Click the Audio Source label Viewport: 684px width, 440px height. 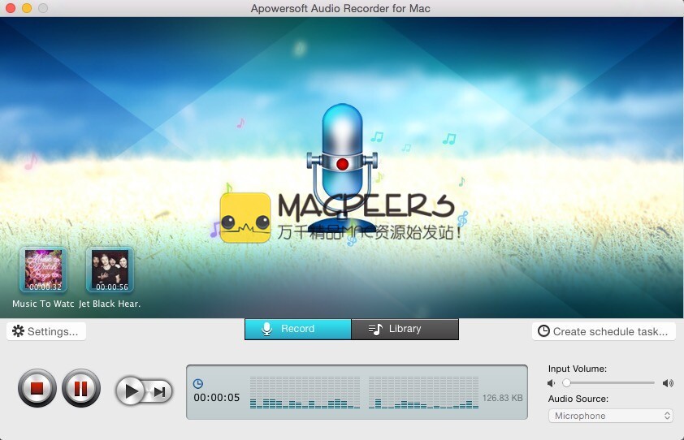point(578,399)
